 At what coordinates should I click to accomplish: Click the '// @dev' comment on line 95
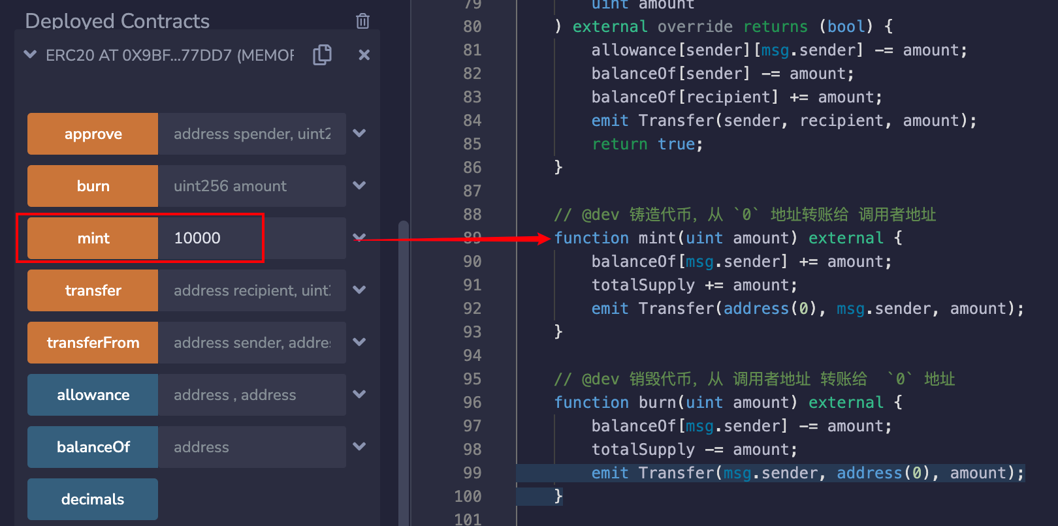[x=754, y=379]
